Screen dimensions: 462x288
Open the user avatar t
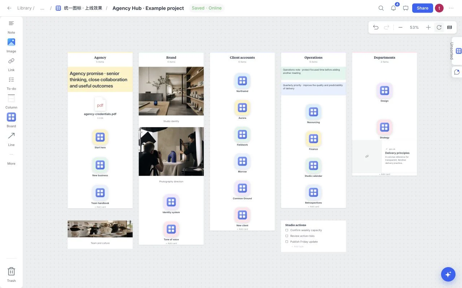tap(439, 8)
